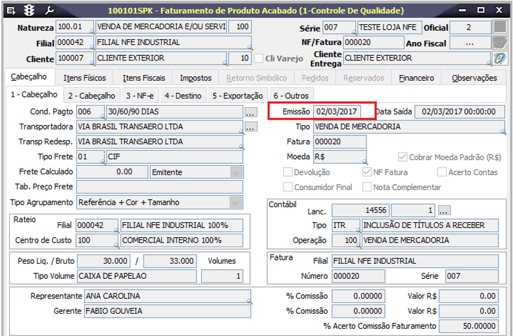513x336 pixels.
Task: Open the Observações tab
Action: click(474, 78)
